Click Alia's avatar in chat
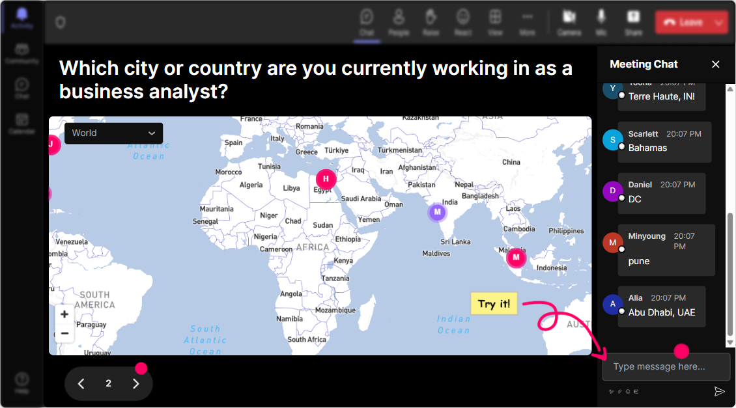The width and height of the screenshot is (736, 408). [x=612, y=304]
